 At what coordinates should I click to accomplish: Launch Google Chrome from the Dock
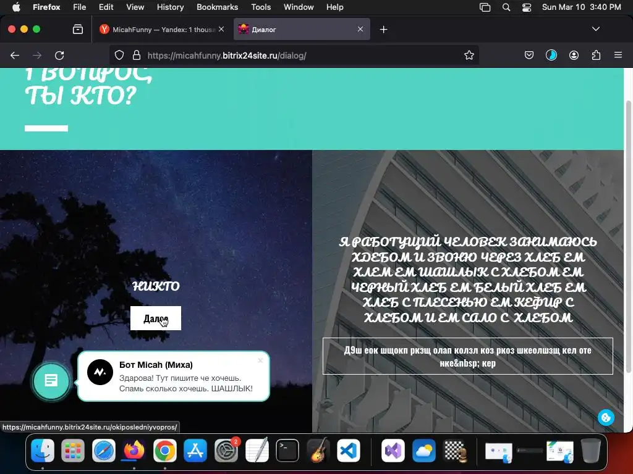[164, 450]
